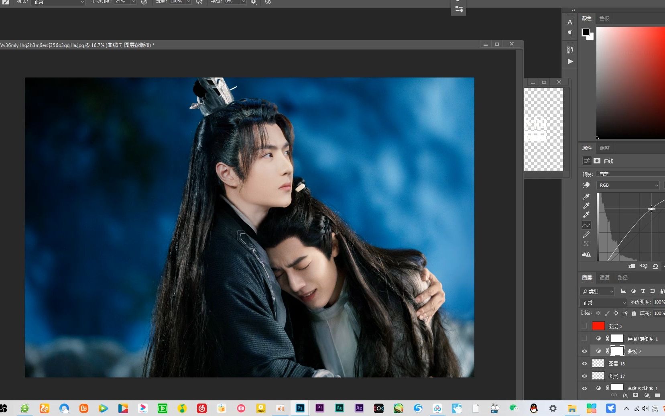
Task: Open Premiere Pro from the taskbar
Action: [319, 408]
